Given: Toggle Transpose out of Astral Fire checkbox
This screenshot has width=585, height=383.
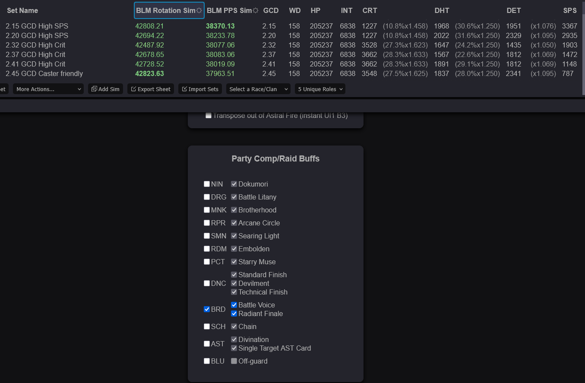Looking at the screenshot, I should [x=209, y=115].
